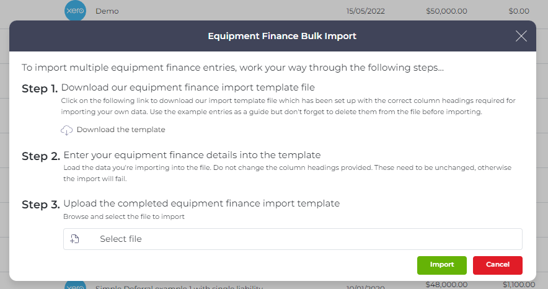Click the Xero icon in the bottom row
The image size is (548, 289).
point(75,285)
